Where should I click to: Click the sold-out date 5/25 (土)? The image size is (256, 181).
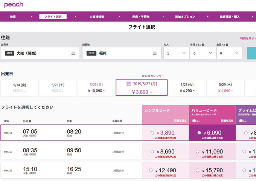pyautogui.click(x=58, y=87)
